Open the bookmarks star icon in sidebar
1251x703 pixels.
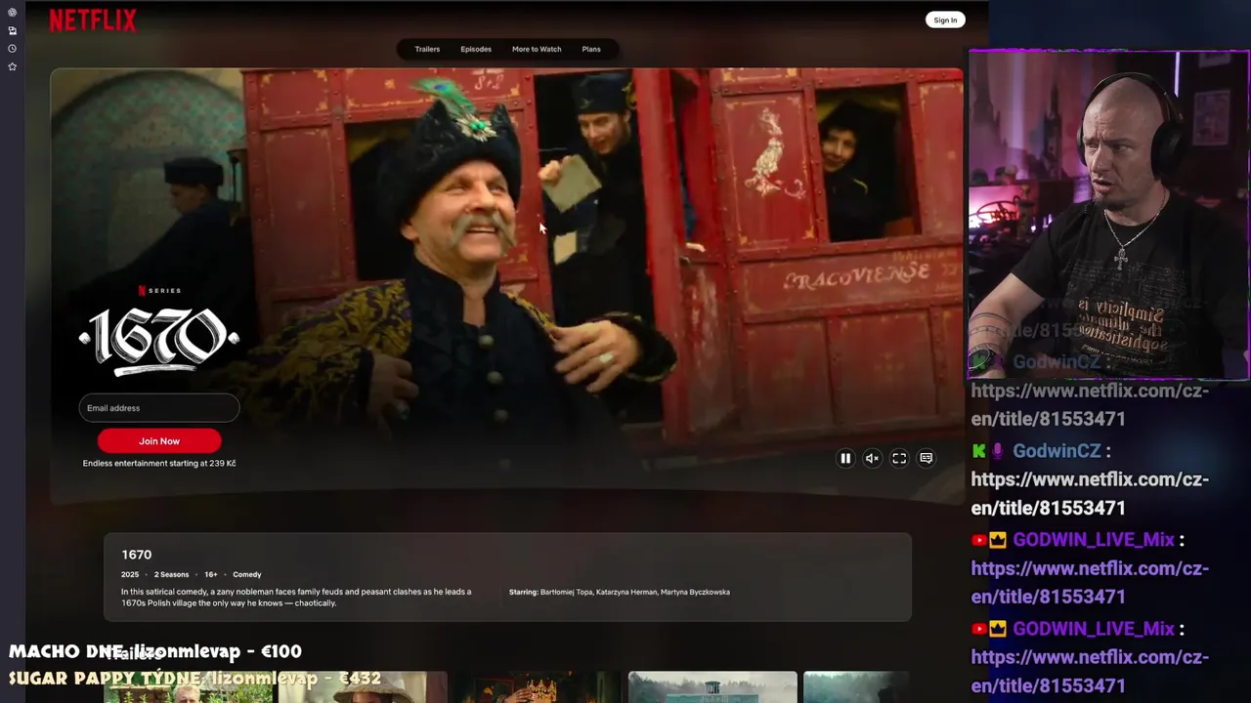[x=13, y=66]
